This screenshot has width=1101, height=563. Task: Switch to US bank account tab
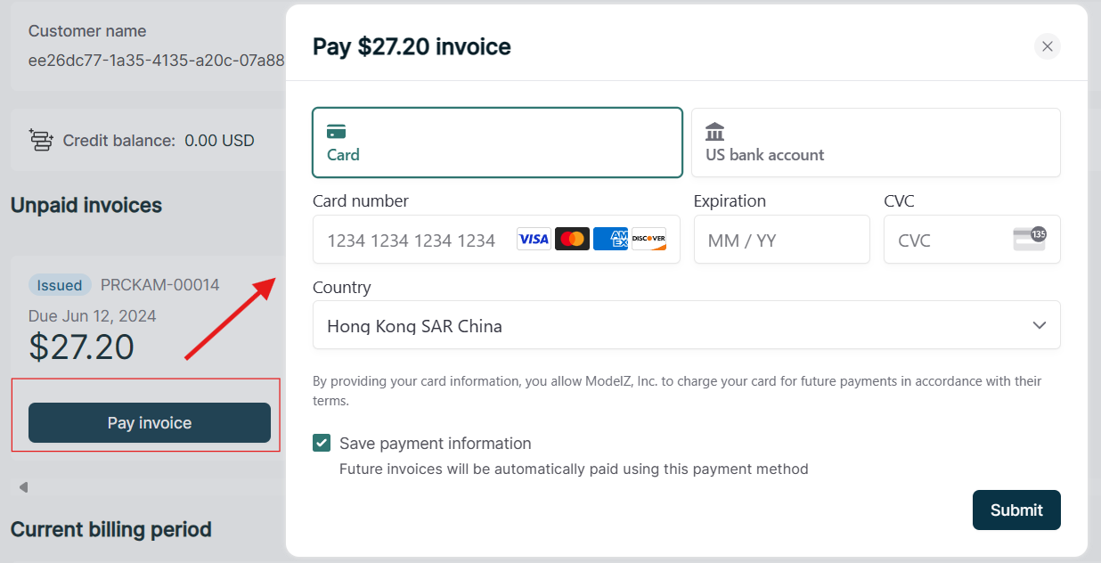pos(876,143)
